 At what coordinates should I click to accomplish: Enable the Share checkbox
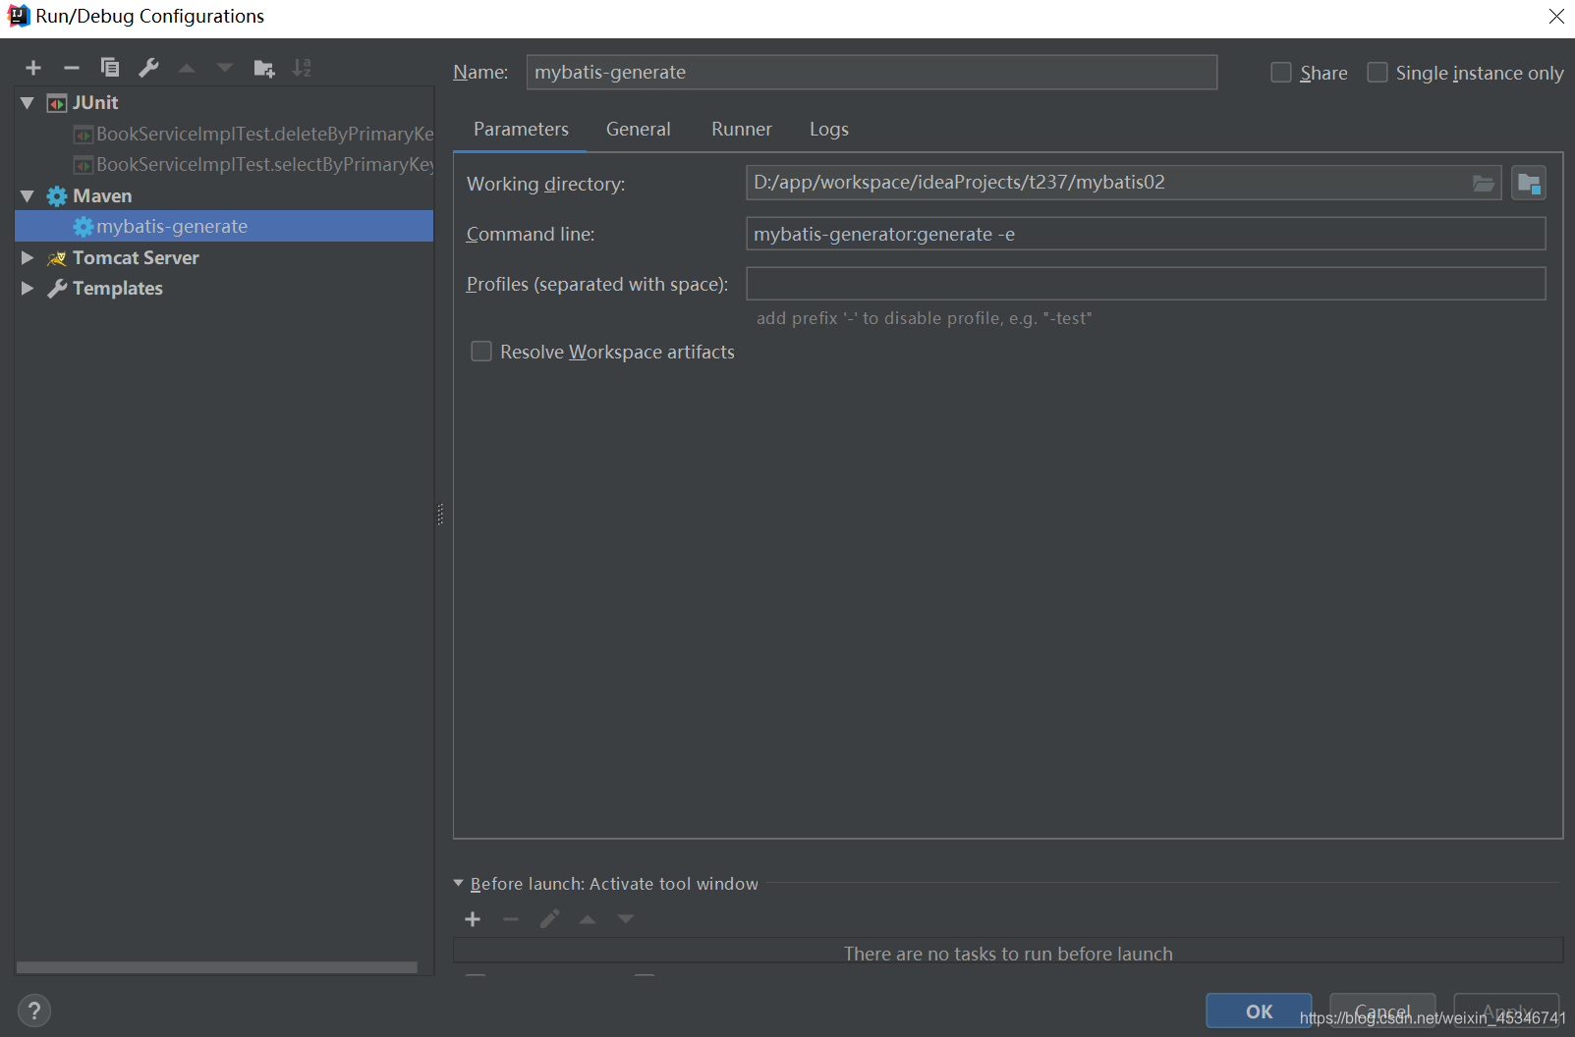tap(1281, 73)
